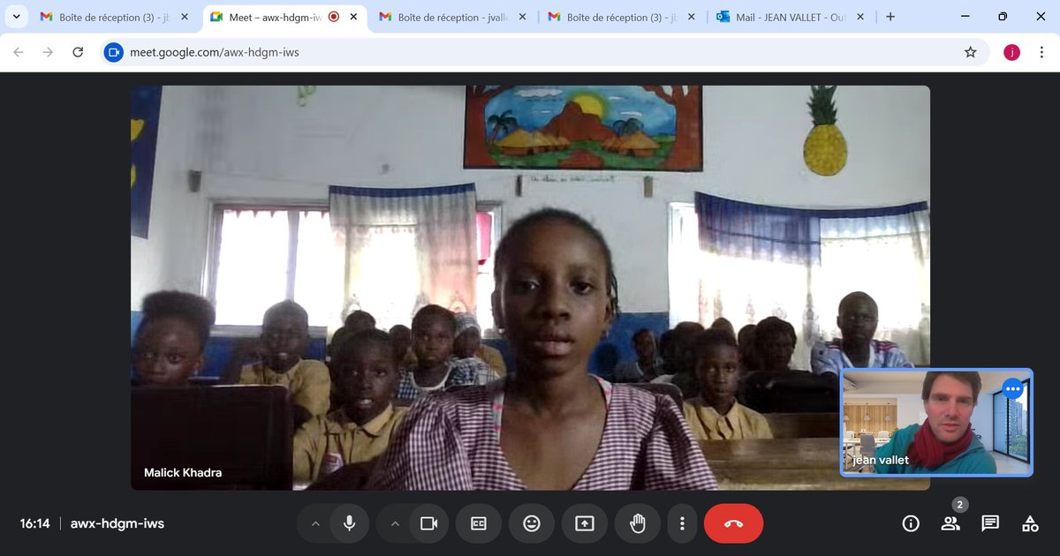Viewport: 1060px width, 556px height.
Task: Close the Outlook Mail - JEAN VALLET tab
Action: click(x=860, y=17)
